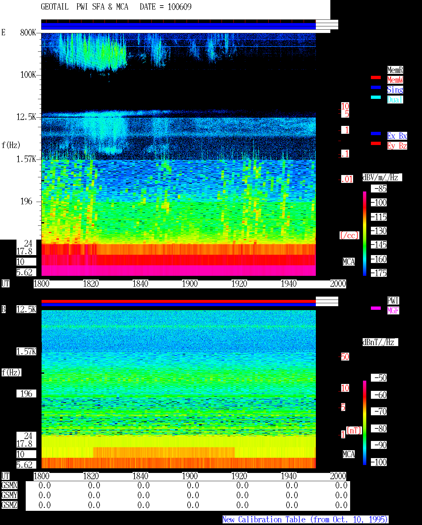The image size is (422, 525).
Task: Click the red 50 nT scale label
Action: (345, 357)
